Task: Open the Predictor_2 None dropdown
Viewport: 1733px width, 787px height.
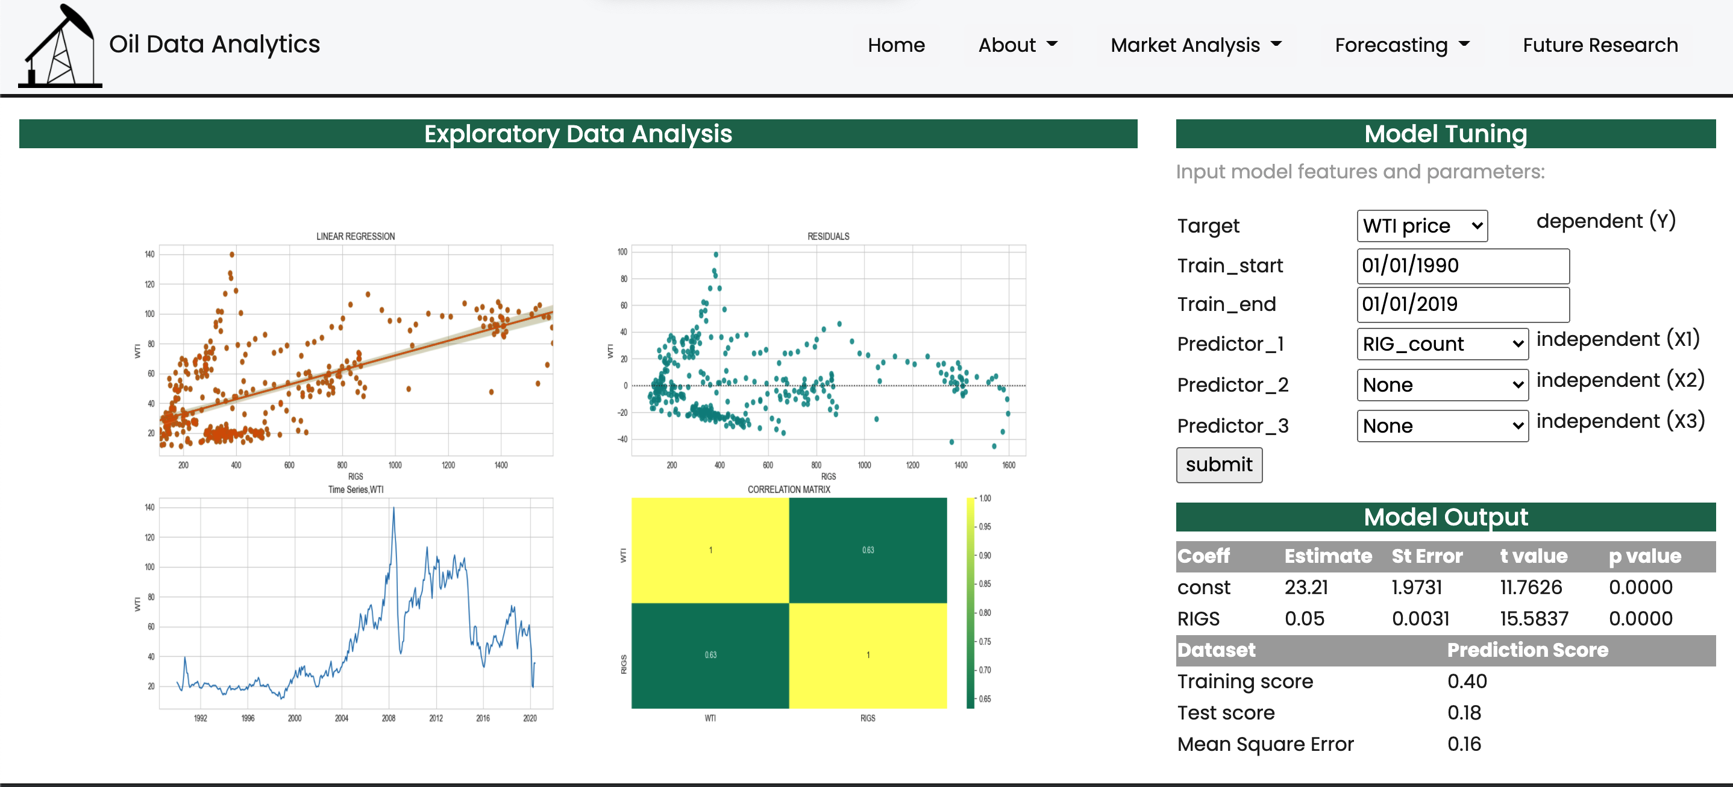Action: coord(1442,384)
